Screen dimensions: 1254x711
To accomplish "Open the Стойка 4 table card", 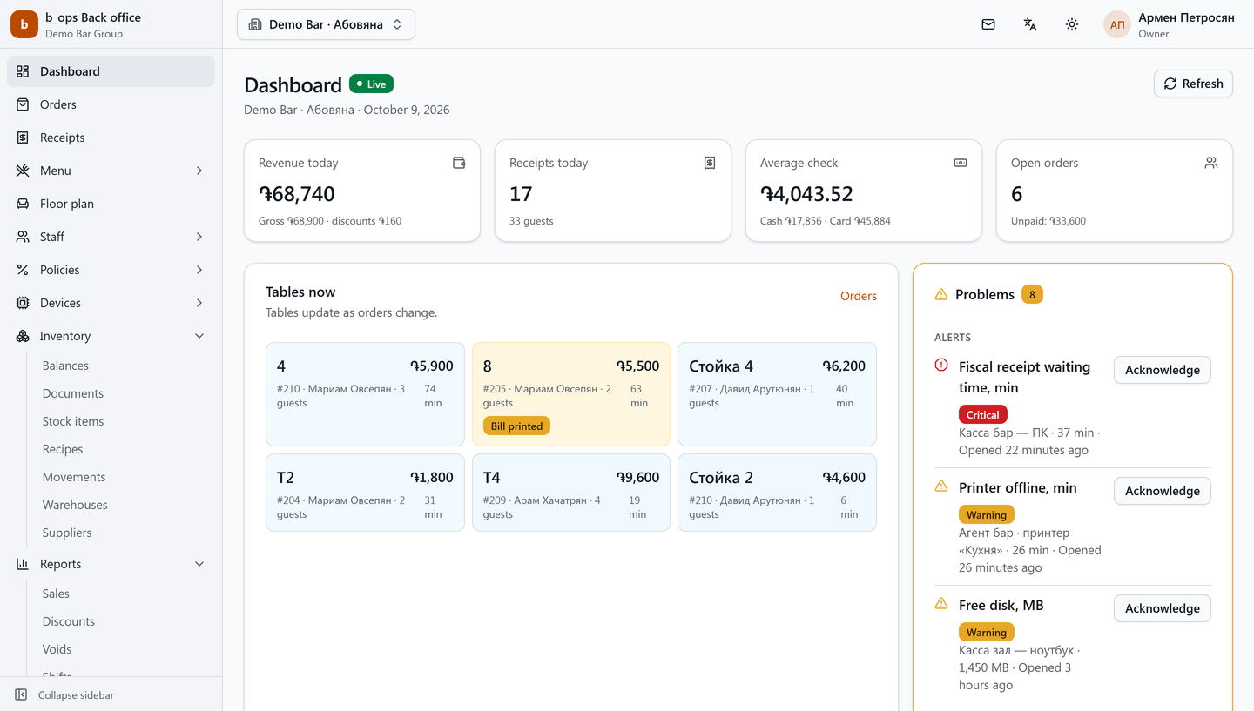I will click(777, 394).
